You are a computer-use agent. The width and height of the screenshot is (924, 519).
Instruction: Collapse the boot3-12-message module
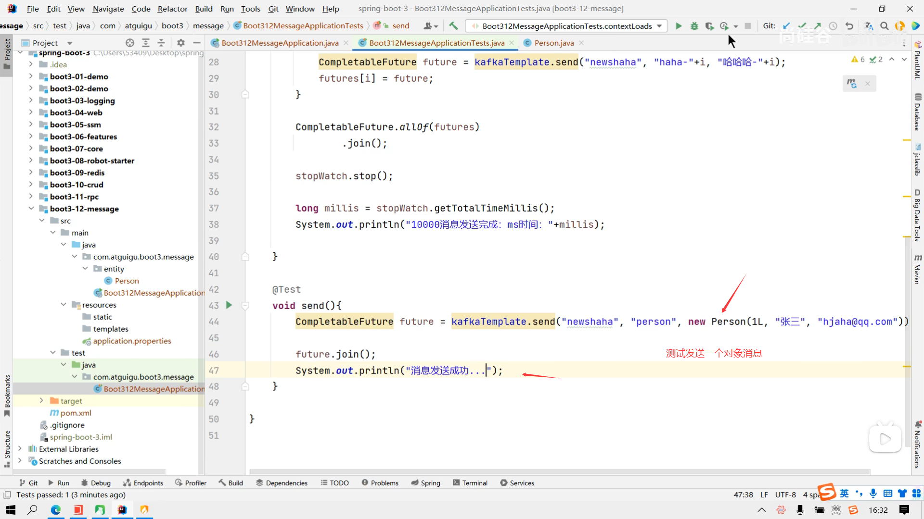pyautogui.click(x=31, y=209)
